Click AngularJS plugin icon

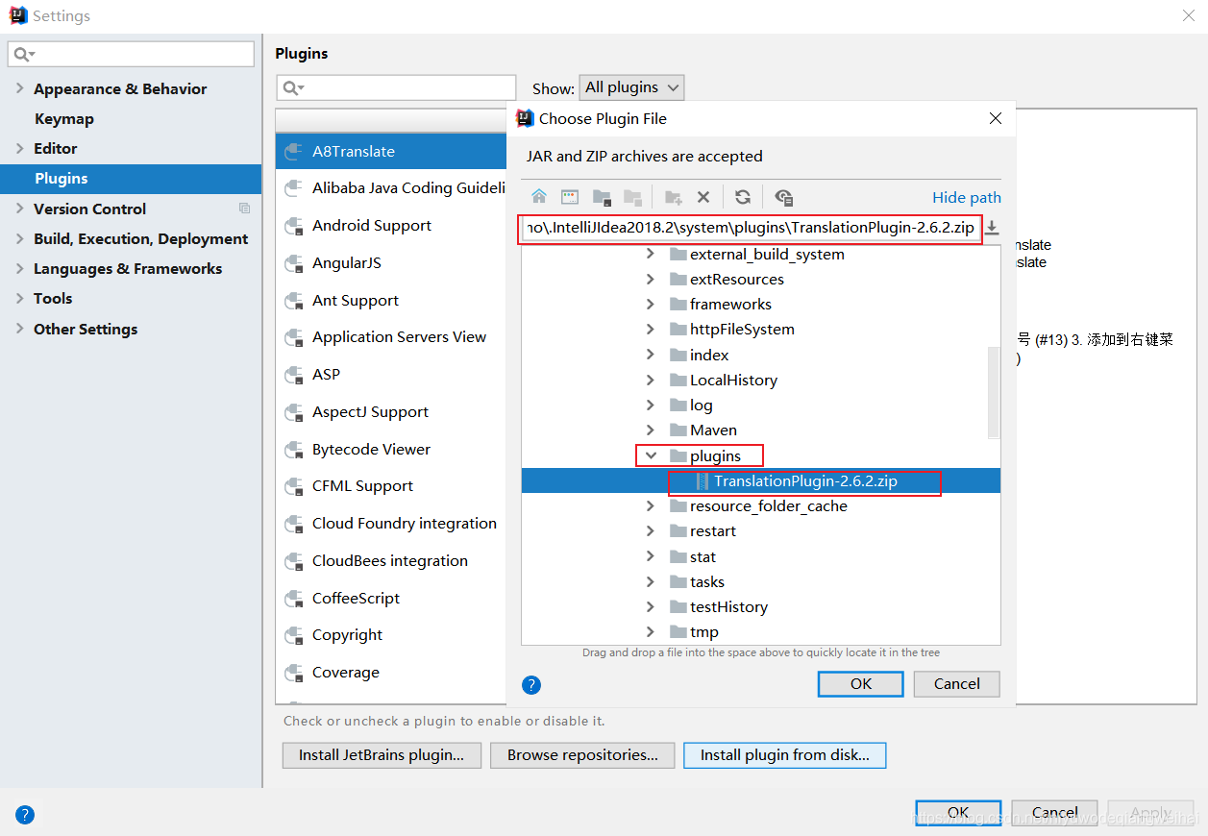(x=294, y=263)
